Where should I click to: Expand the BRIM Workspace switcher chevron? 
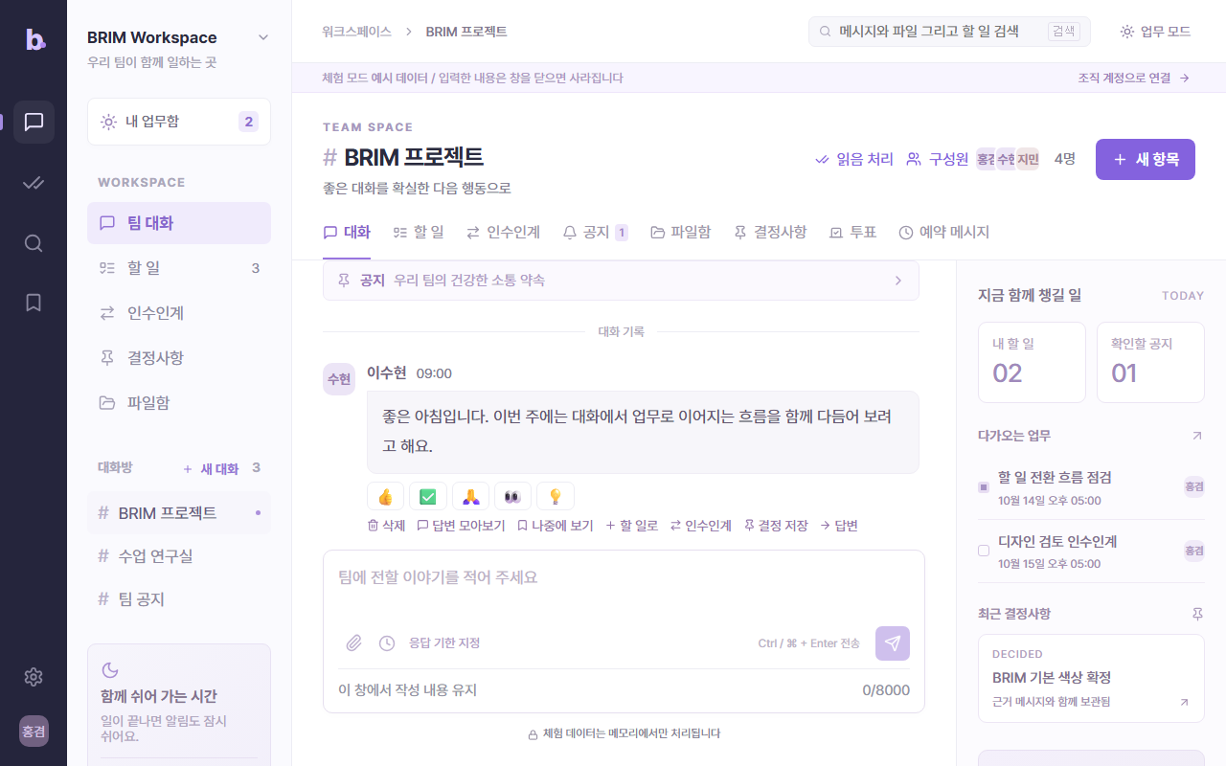coord(263,37)
